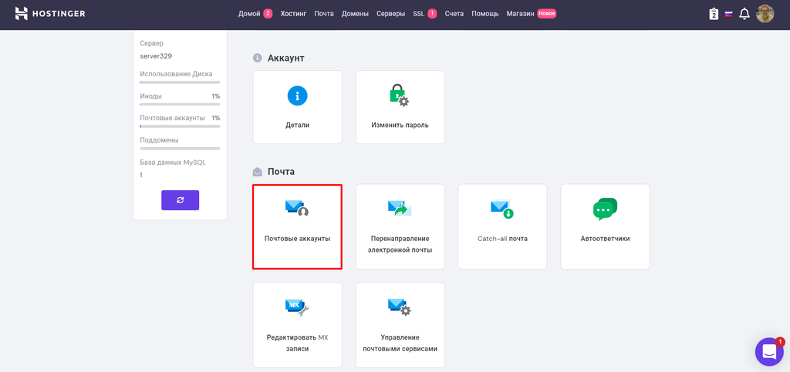790x372 pixels.
Task: Click the purple refresh button in sidebar
Action: (180, 200)
